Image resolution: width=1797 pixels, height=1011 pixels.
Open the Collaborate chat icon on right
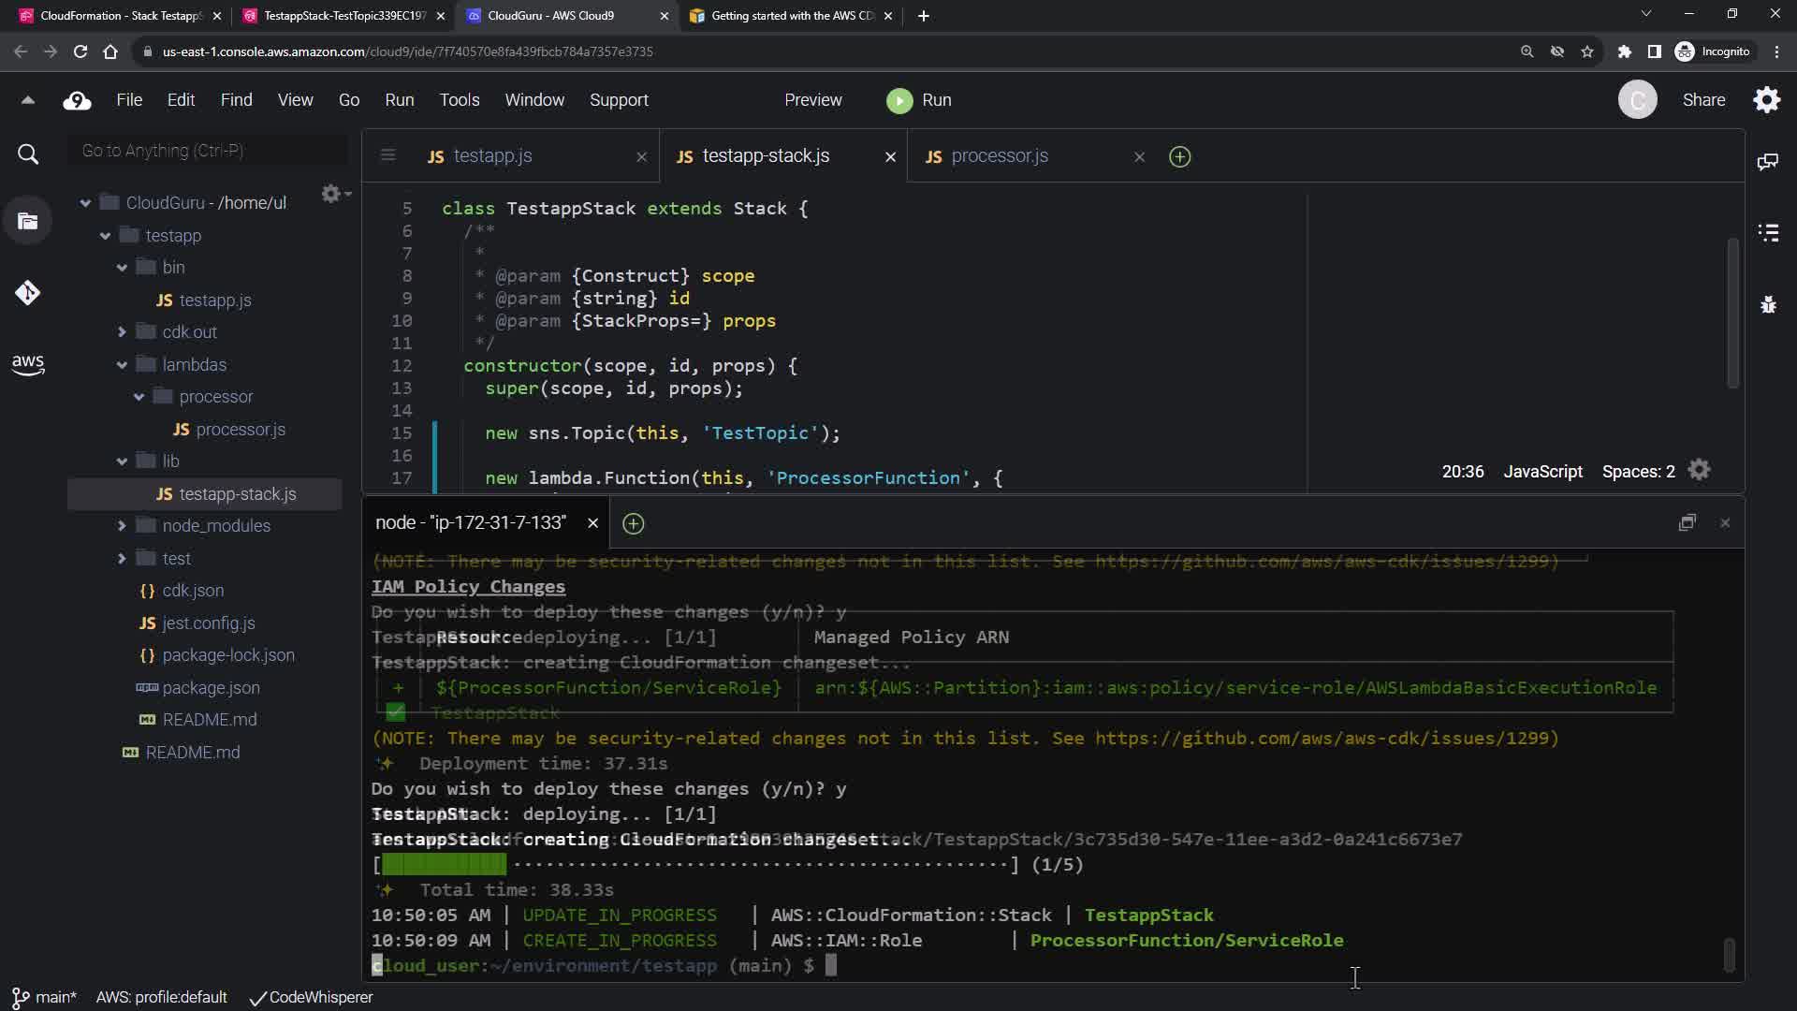pos(1768,162)
